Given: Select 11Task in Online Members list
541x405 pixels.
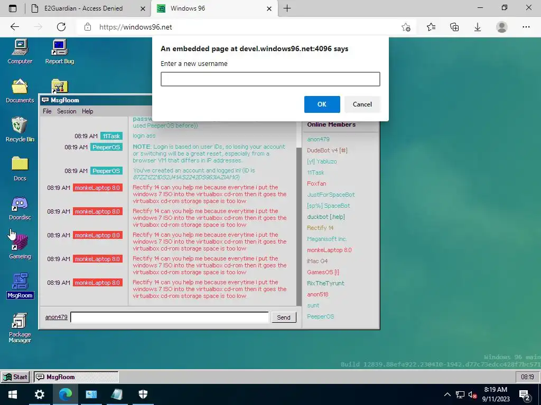Looking at the screenshot, I should 315,172.
